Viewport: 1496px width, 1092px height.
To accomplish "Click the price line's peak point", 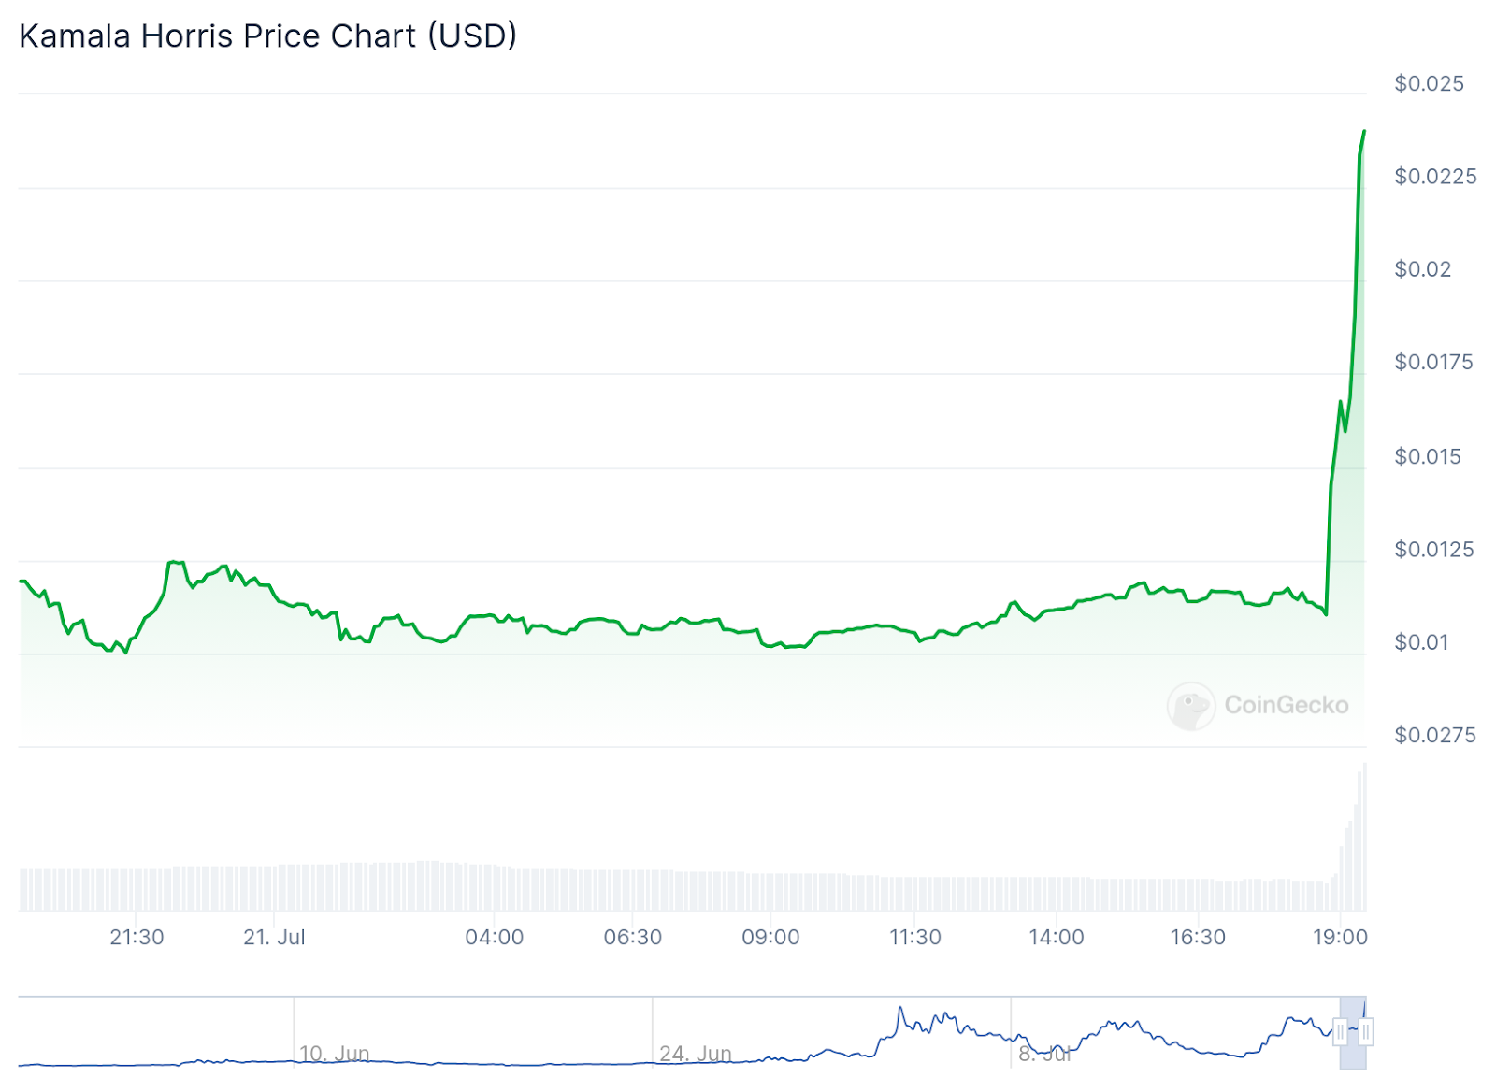I will tap(1364, 131).
